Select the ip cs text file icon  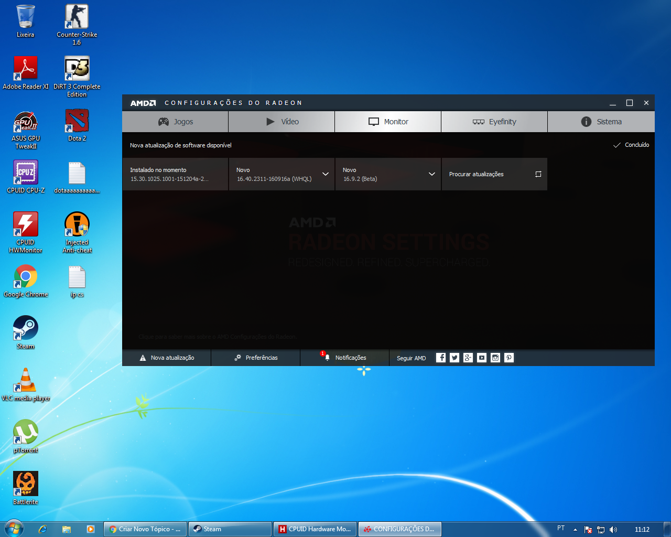pyautogui.click(x=77, y=281)
